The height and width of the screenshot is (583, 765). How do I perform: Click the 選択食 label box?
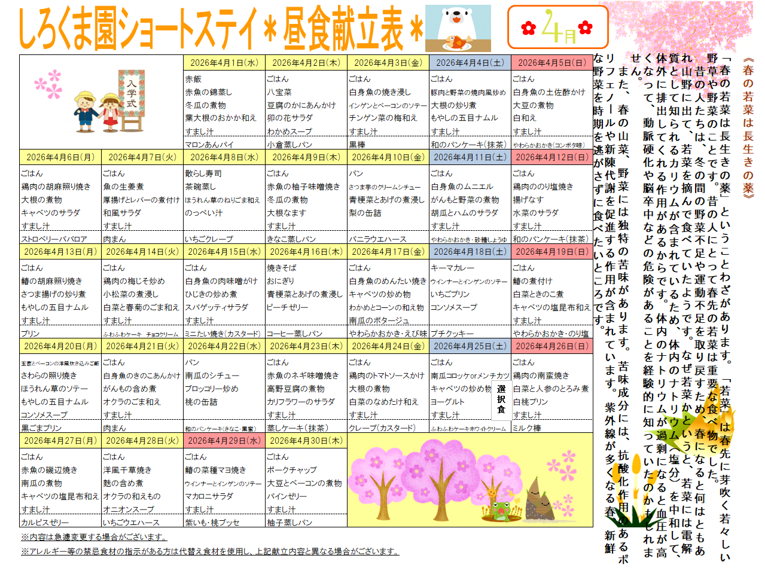501,399
